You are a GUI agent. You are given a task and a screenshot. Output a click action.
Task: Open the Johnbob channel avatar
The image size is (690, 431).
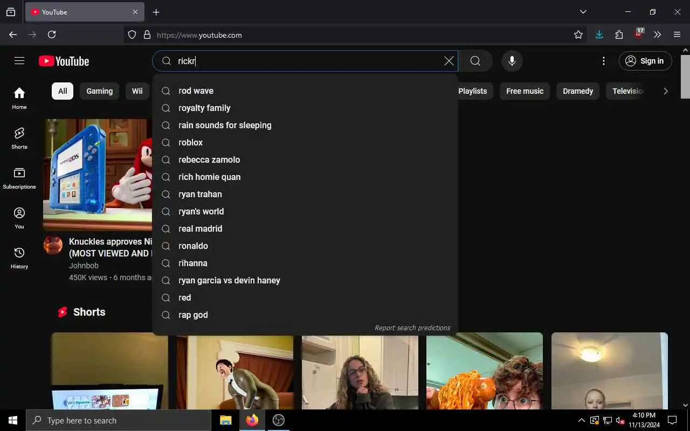coord(53,245)
